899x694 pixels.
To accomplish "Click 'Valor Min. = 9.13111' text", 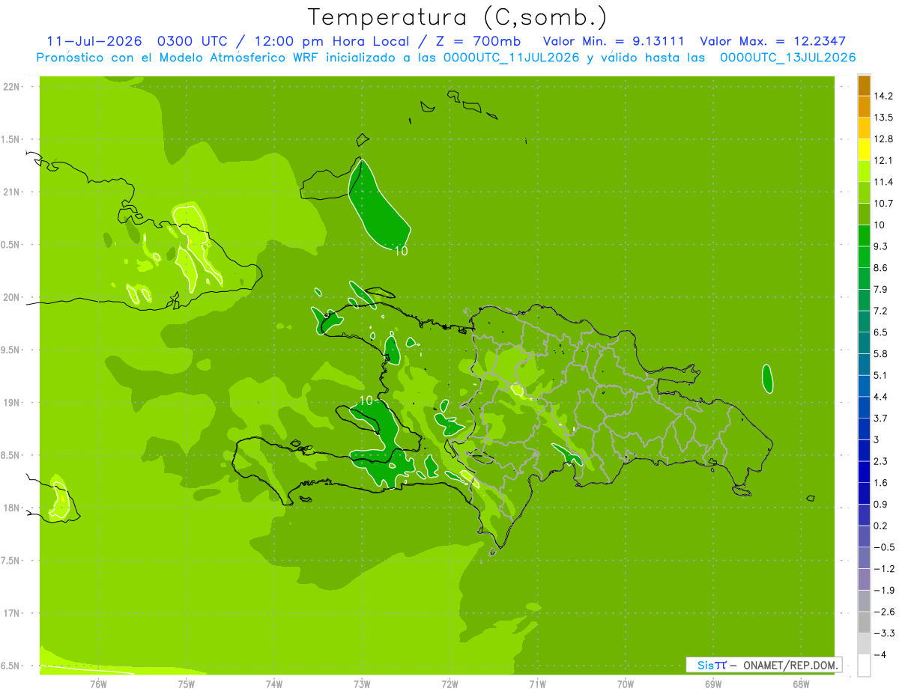I will point(614,41).
